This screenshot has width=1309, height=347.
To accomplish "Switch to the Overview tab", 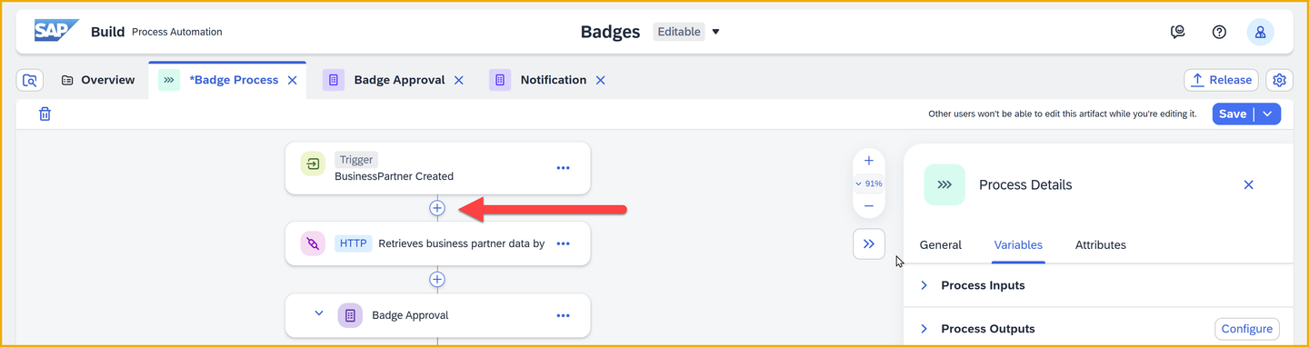I will [x=98, y=80].
